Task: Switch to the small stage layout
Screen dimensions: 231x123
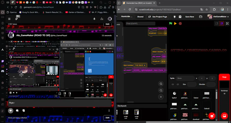Action: (217, 23)
